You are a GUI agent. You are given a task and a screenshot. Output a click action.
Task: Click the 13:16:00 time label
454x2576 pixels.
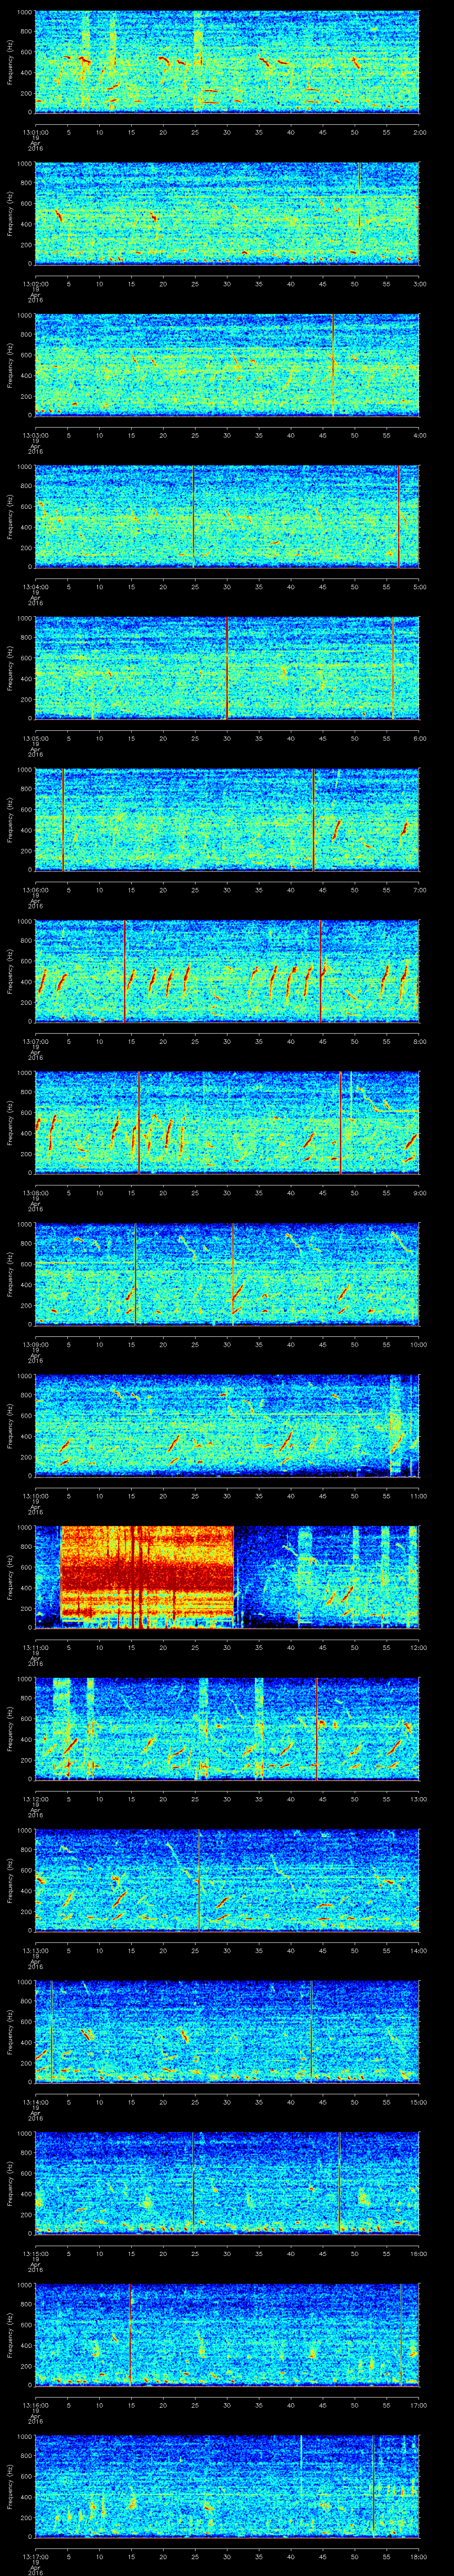(36, 2404)
